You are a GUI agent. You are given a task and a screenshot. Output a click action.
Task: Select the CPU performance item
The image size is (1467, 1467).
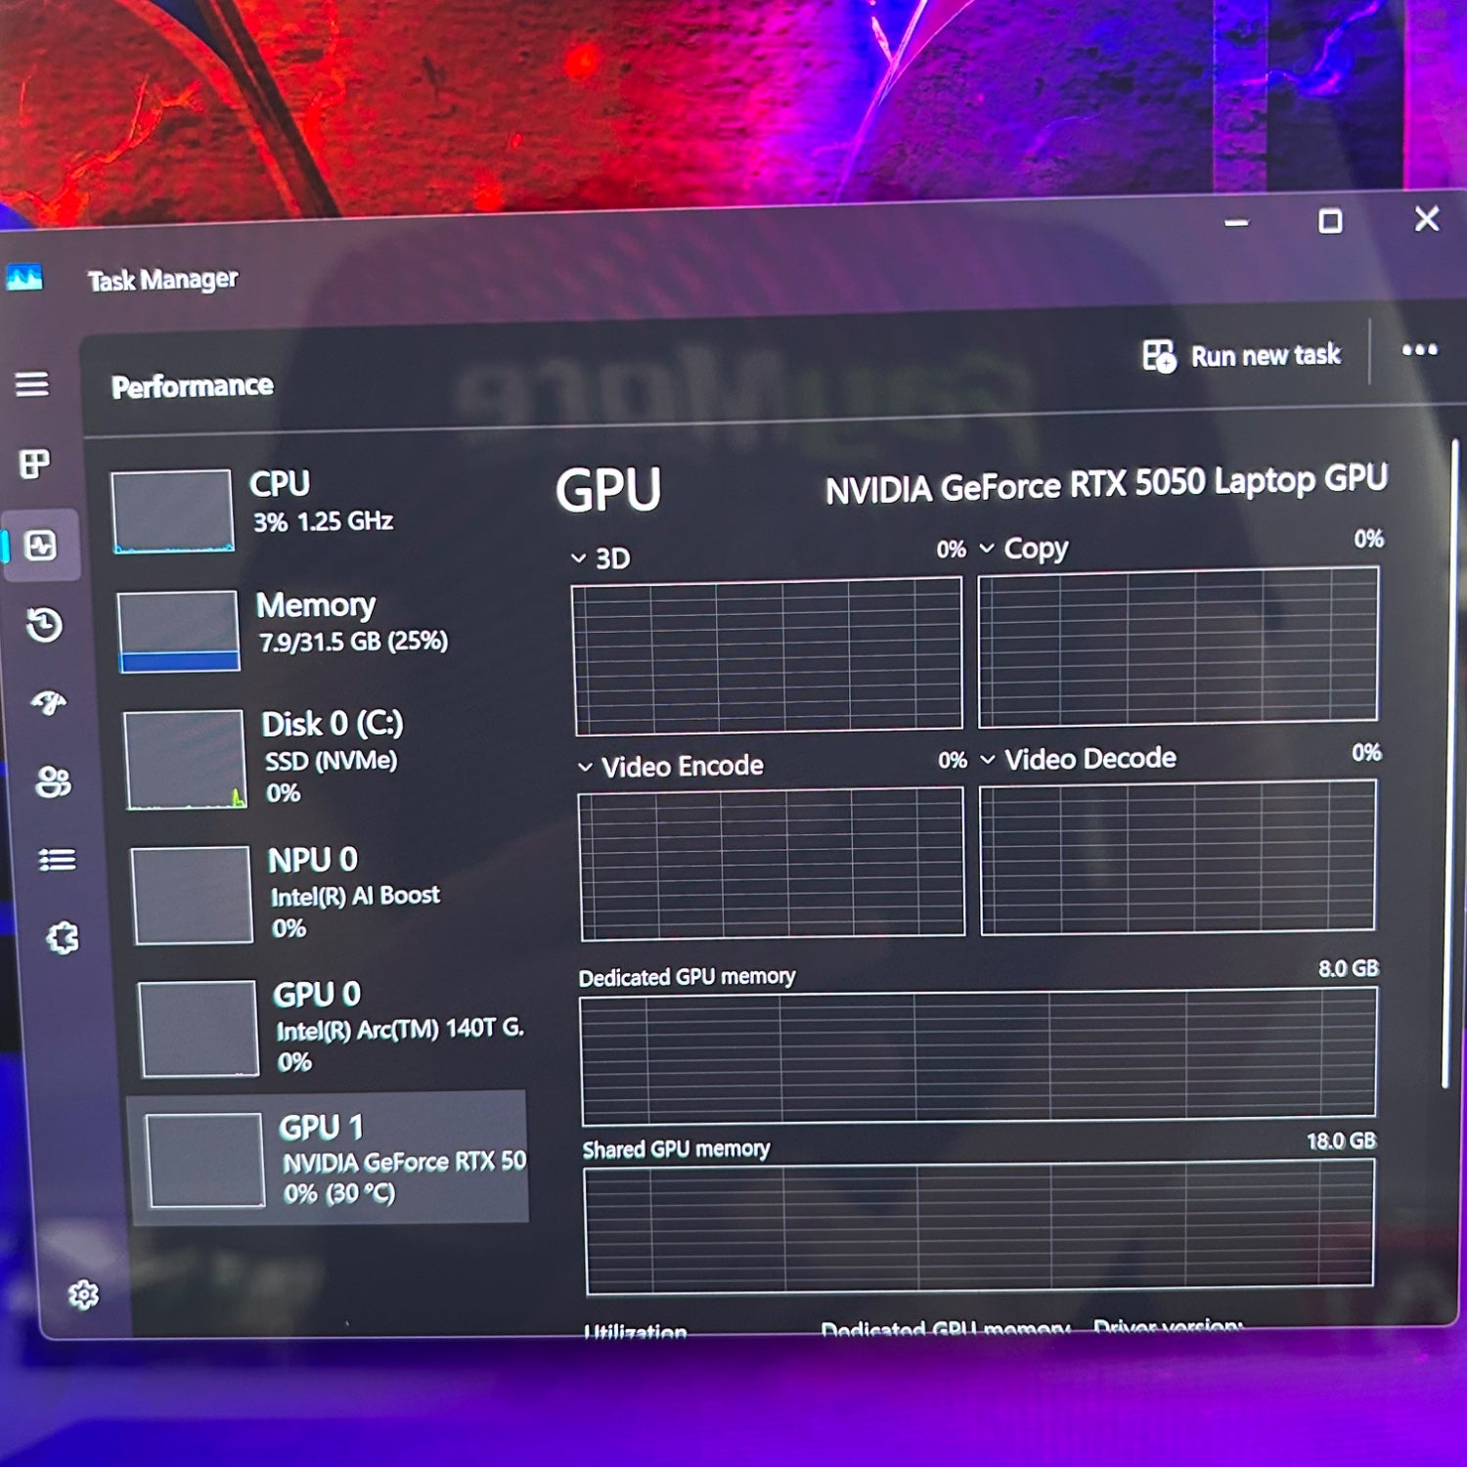pos(318,511)
